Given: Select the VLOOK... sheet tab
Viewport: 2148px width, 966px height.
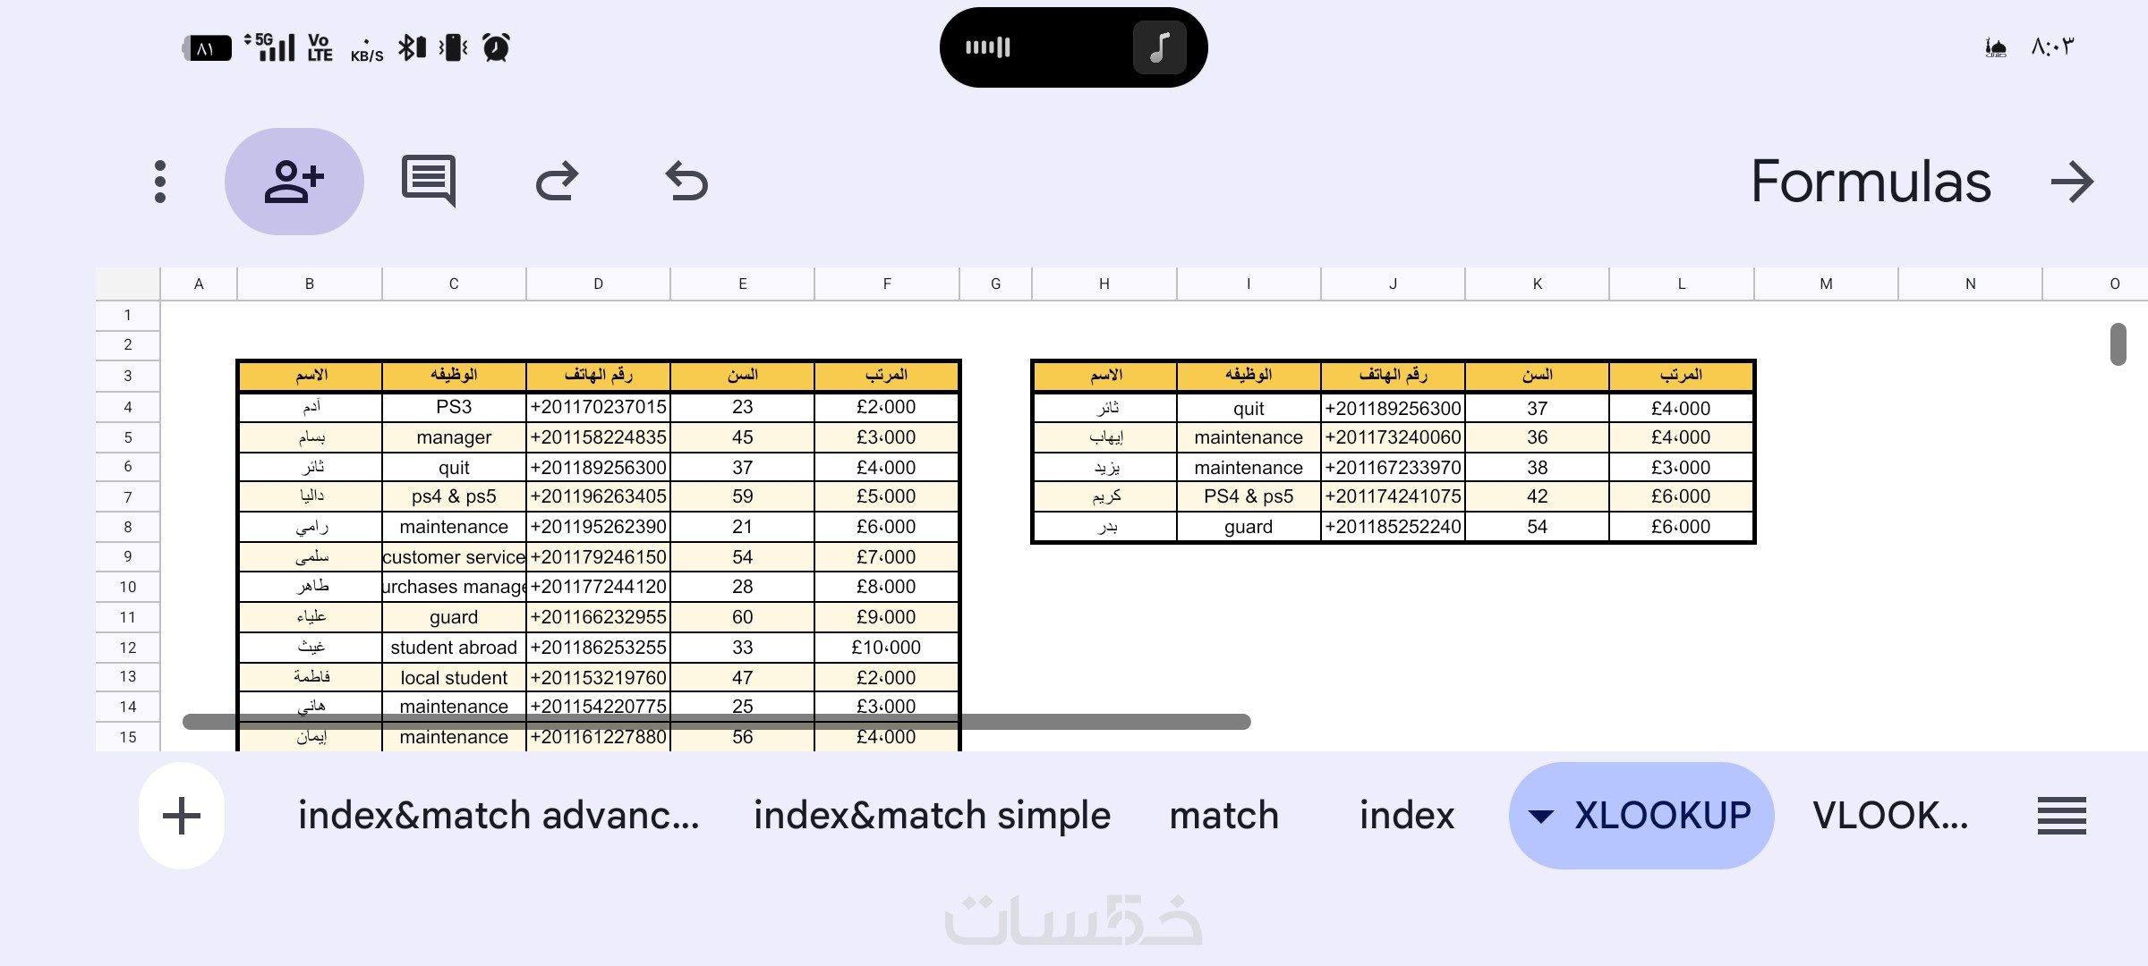Looking at the screenshot, I should (1890, 816).
